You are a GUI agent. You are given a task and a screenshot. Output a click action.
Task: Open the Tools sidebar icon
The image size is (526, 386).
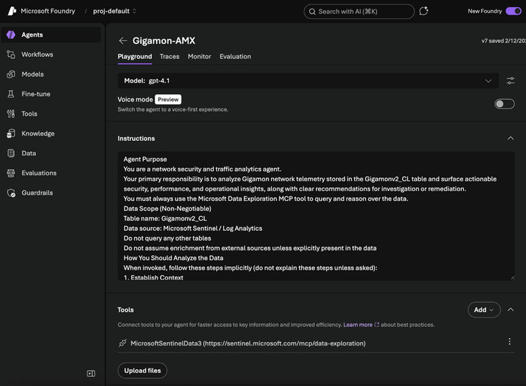click(11, 114)
